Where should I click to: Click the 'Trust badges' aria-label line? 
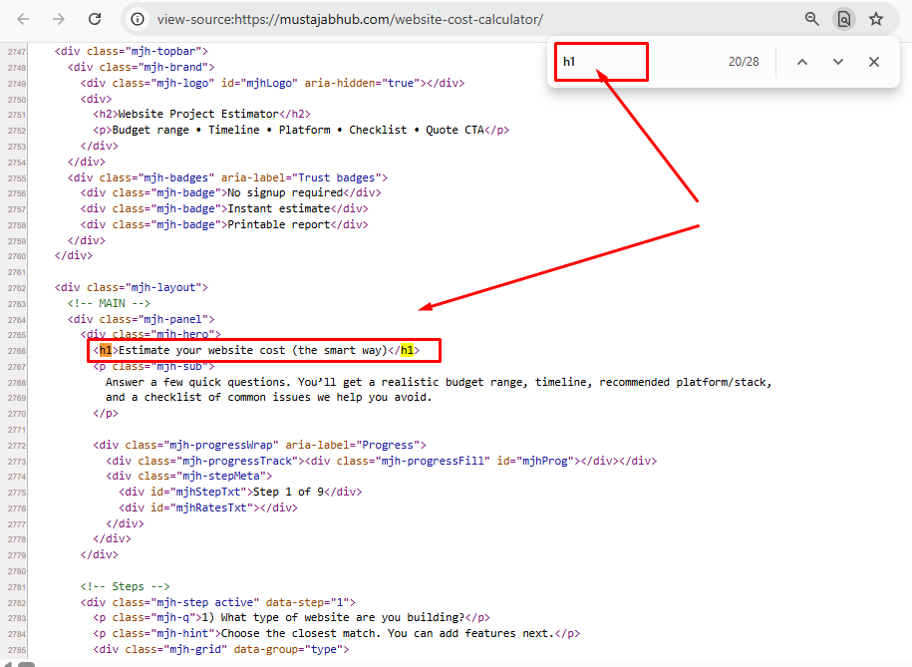[227, 177]
